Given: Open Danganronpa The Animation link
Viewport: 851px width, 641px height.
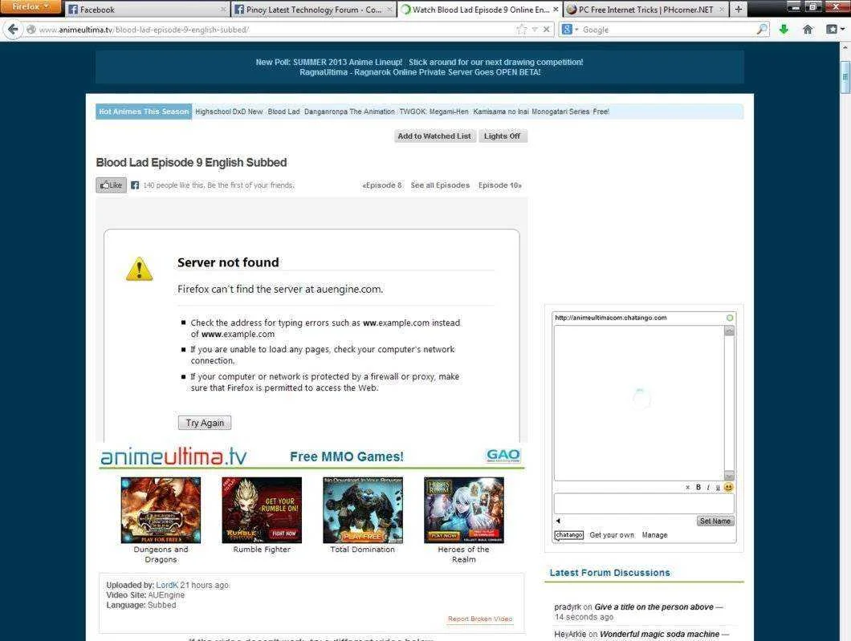Looking at the screenshot, I should (349, 112).
